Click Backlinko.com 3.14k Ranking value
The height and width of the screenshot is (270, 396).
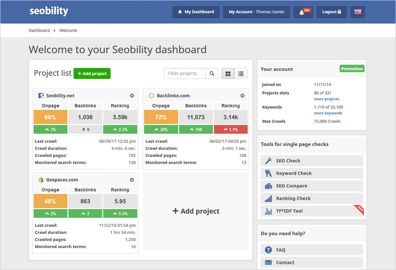[x=231, y=117]
